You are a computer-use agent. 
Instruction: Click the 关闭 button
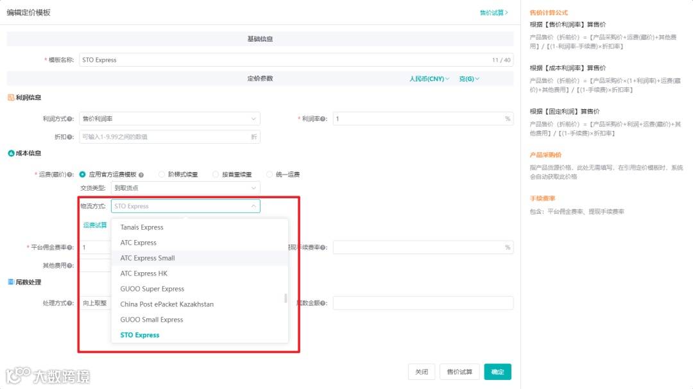[422, 372]
